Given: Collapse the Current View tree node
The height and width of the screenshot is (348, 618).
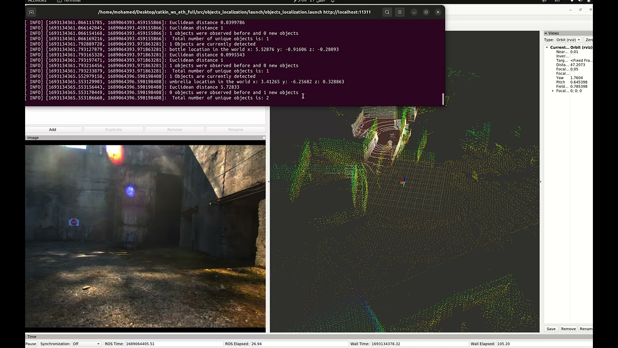Looking at the screenshot, I should point(547,47).
